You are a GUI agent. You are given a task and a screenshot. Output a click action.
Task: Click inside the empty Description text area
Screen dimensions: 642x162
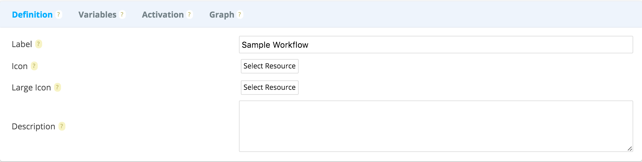coord(436,126)
